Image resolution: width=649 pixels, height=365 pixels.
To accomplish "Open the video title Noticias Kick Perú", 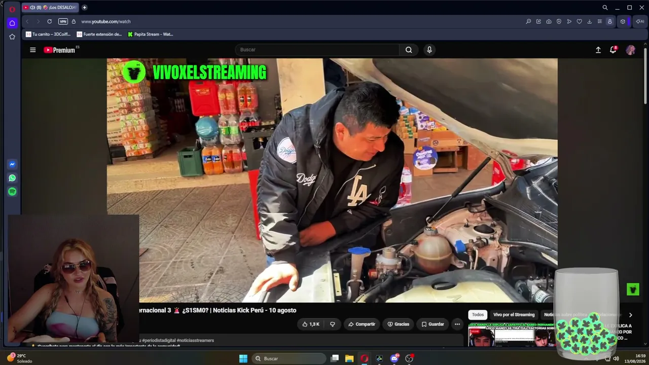I will [218, 310].
